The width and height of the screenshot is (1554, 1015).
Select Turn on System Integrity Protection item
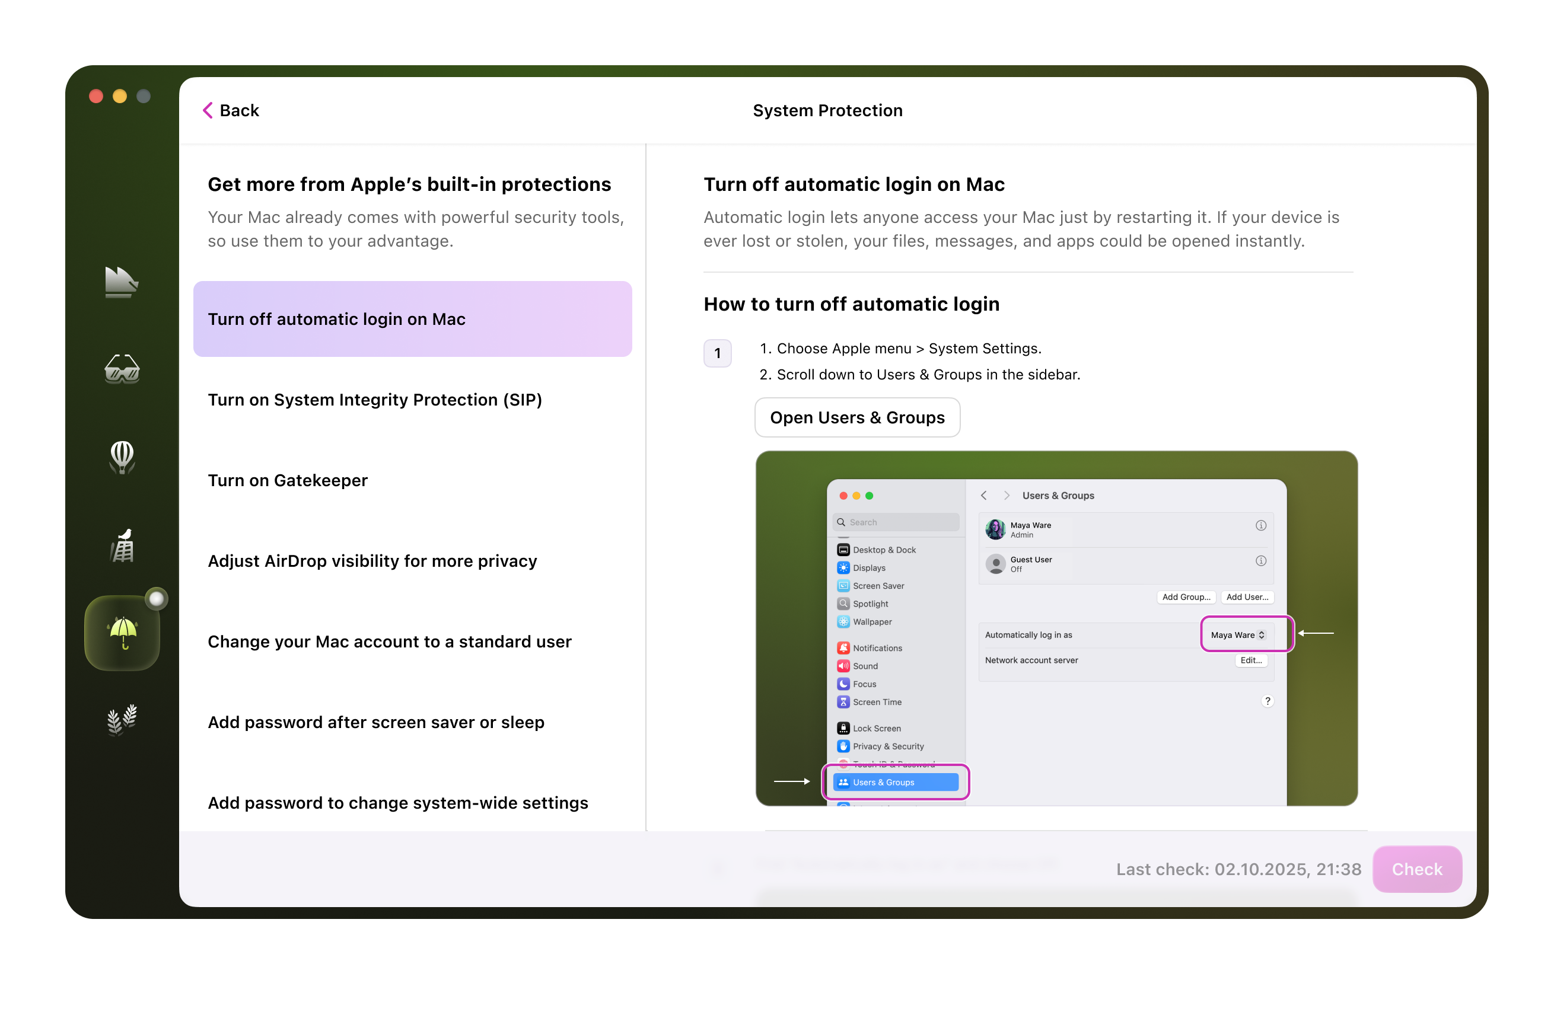coord(375,400)
